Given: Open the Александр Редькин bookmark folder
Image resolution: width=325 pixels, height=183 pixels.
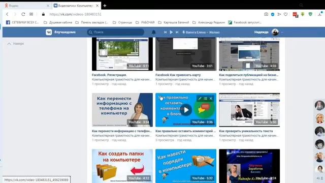Looking at the screenshot, I should pyautogui.click(x=209, y=22).
